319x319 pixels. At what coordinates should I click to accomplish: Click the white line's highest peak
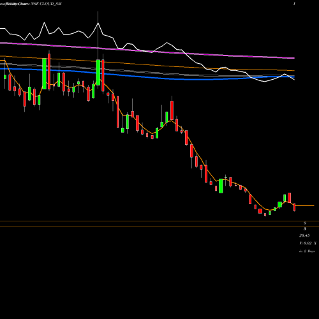[x=45, y=22]
